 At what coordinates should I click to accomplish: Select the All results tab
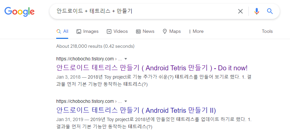point(62,32)
